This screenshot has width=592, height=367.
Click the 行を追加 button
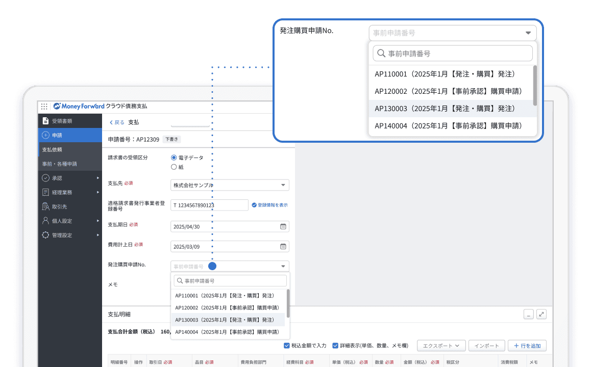pyautogui.click(x=527, y=346)
